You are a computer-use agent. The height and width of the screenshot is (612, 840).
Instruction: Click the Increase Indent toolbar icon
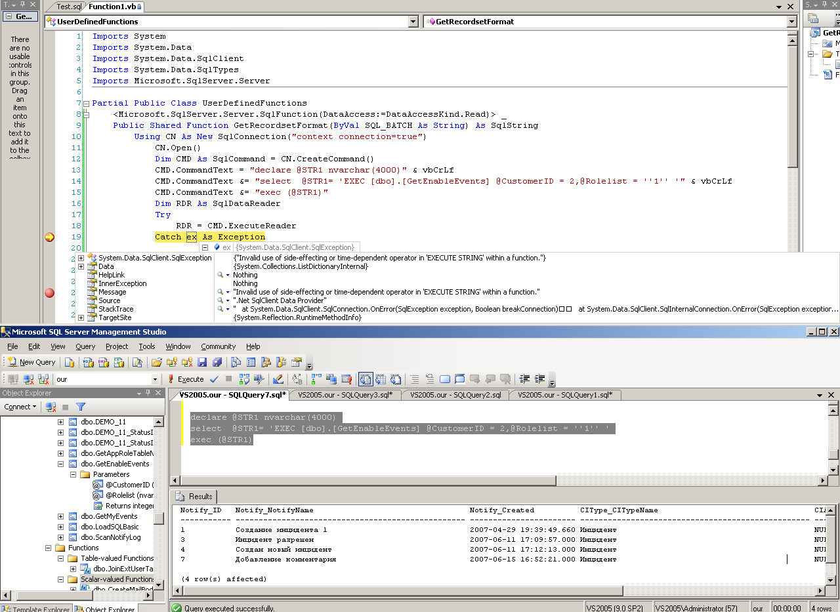click(541, 379)
